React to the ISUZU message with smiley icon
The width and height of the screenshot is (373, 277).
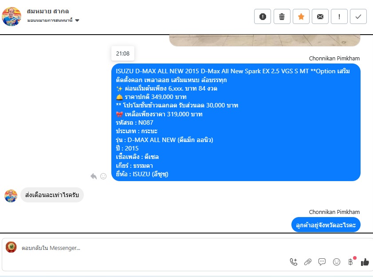103,176
